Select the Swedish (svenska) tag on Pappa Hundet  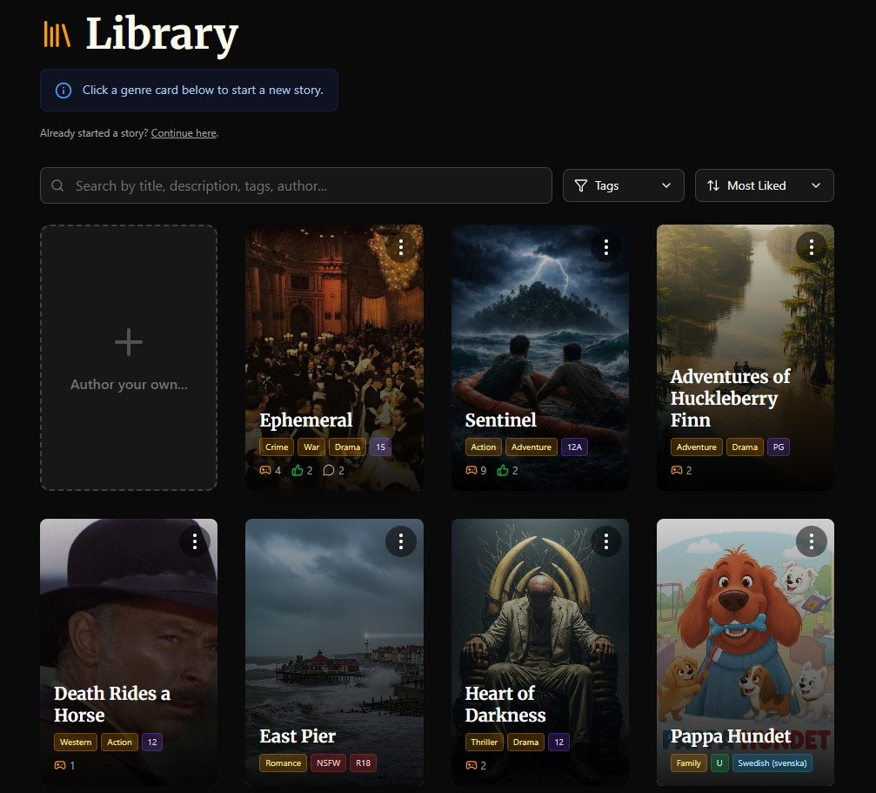772,763
